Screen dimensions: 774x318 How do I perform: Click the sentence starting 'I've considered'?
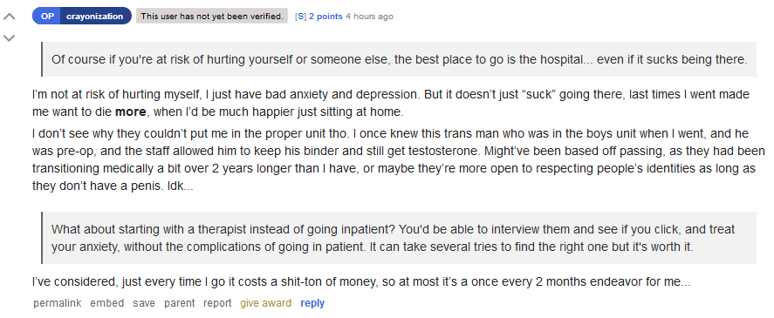pos(361,282)
